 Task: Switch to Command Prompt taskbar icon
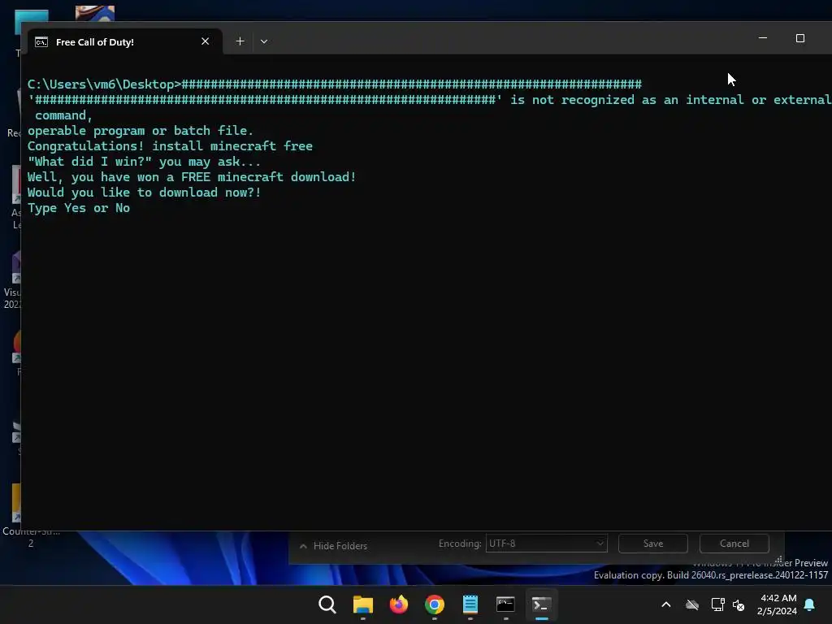[x=505, y=604]
